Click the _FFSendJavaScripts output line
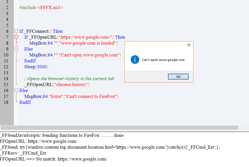 (62, 135)
